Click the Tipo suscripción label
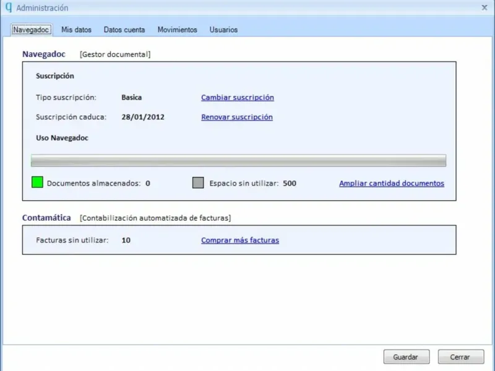Viewport: 495px width, 371px height. 66,98
